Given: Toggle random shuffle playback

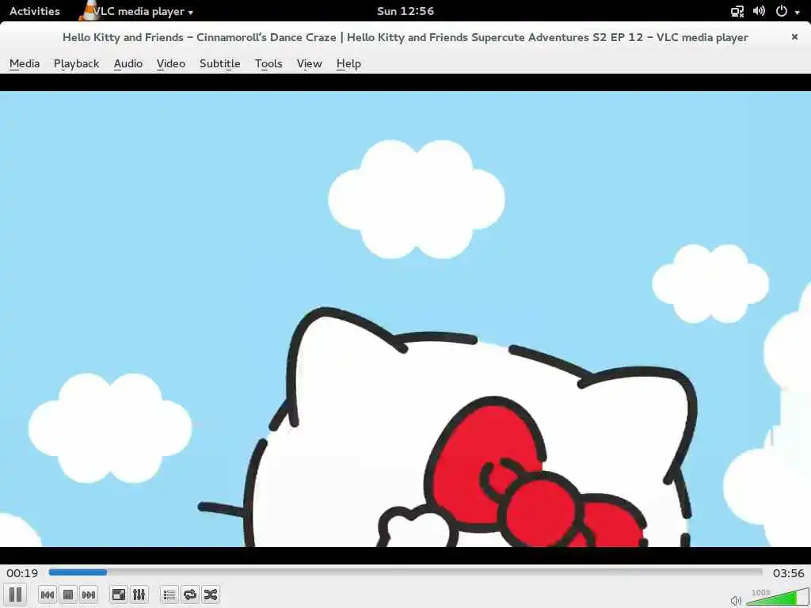Looking at the screenshot, I should (211, 595).
